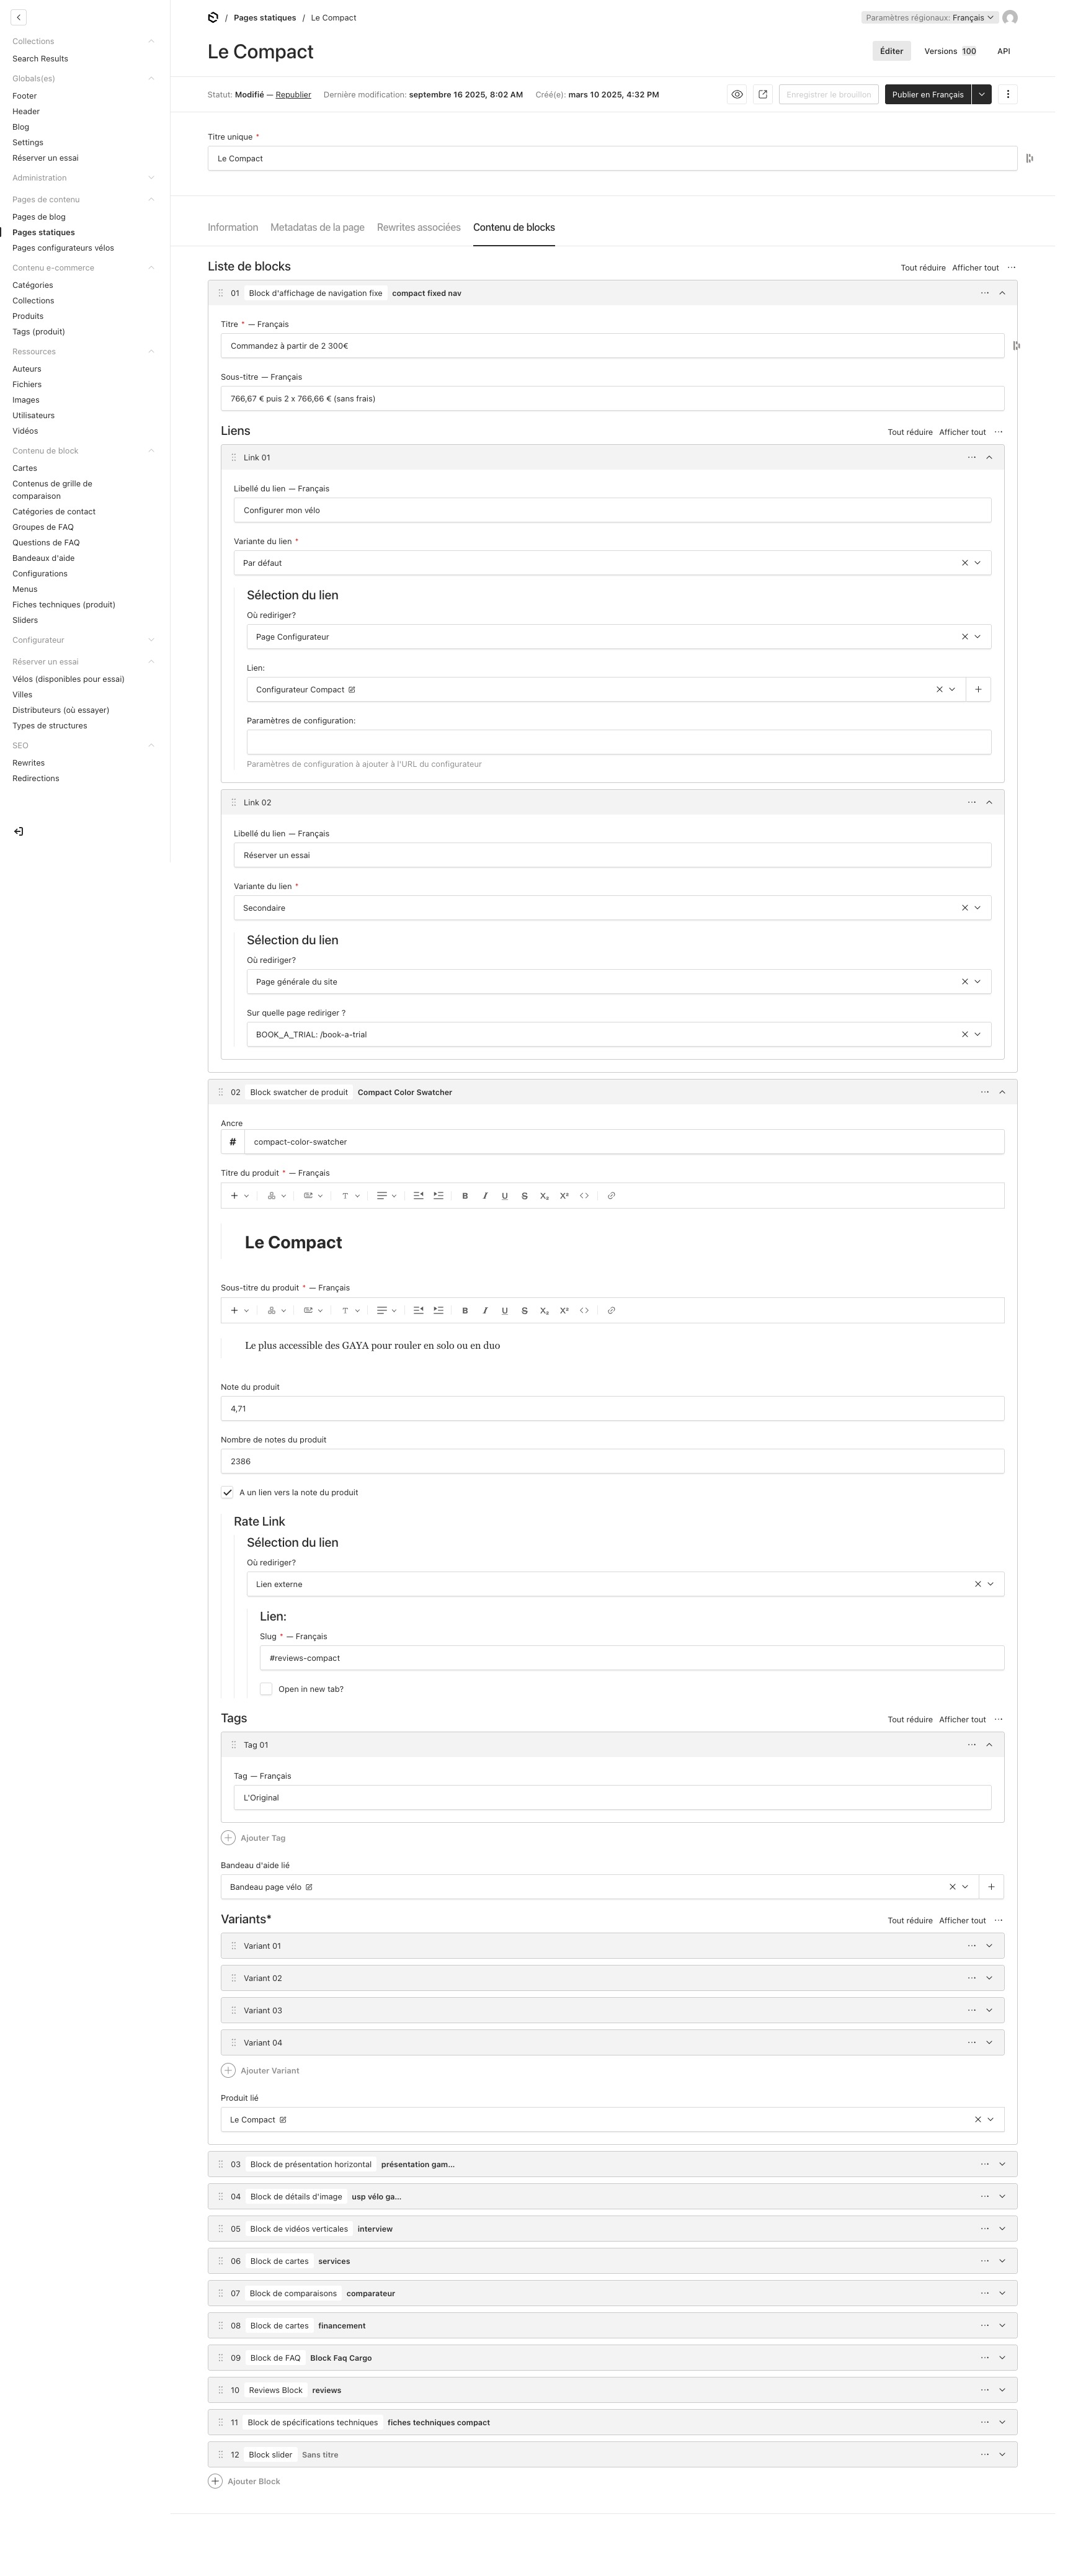Image resolution: width=1073 pixels, height=2576 pixels.
Task: Click the Publier en Français button
Action: point(928,94)
